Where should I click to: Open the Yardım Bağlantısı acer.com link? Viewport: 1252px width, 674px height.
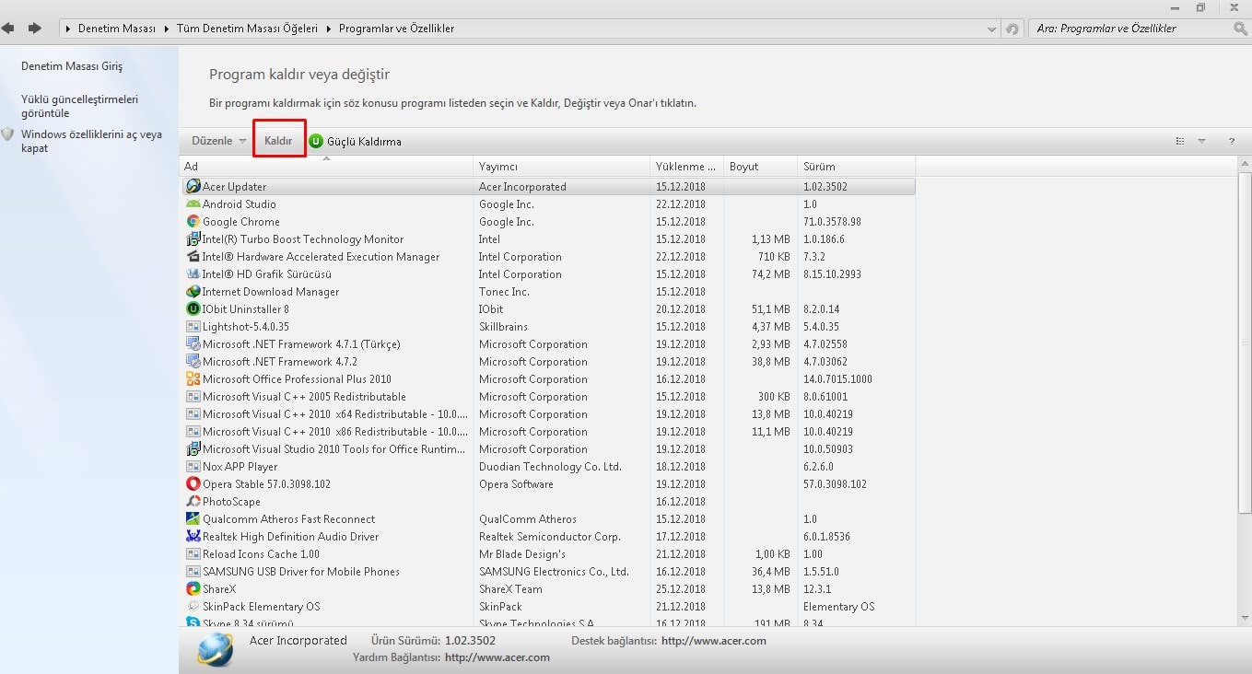pyautogui.click(x=497, y=657)
